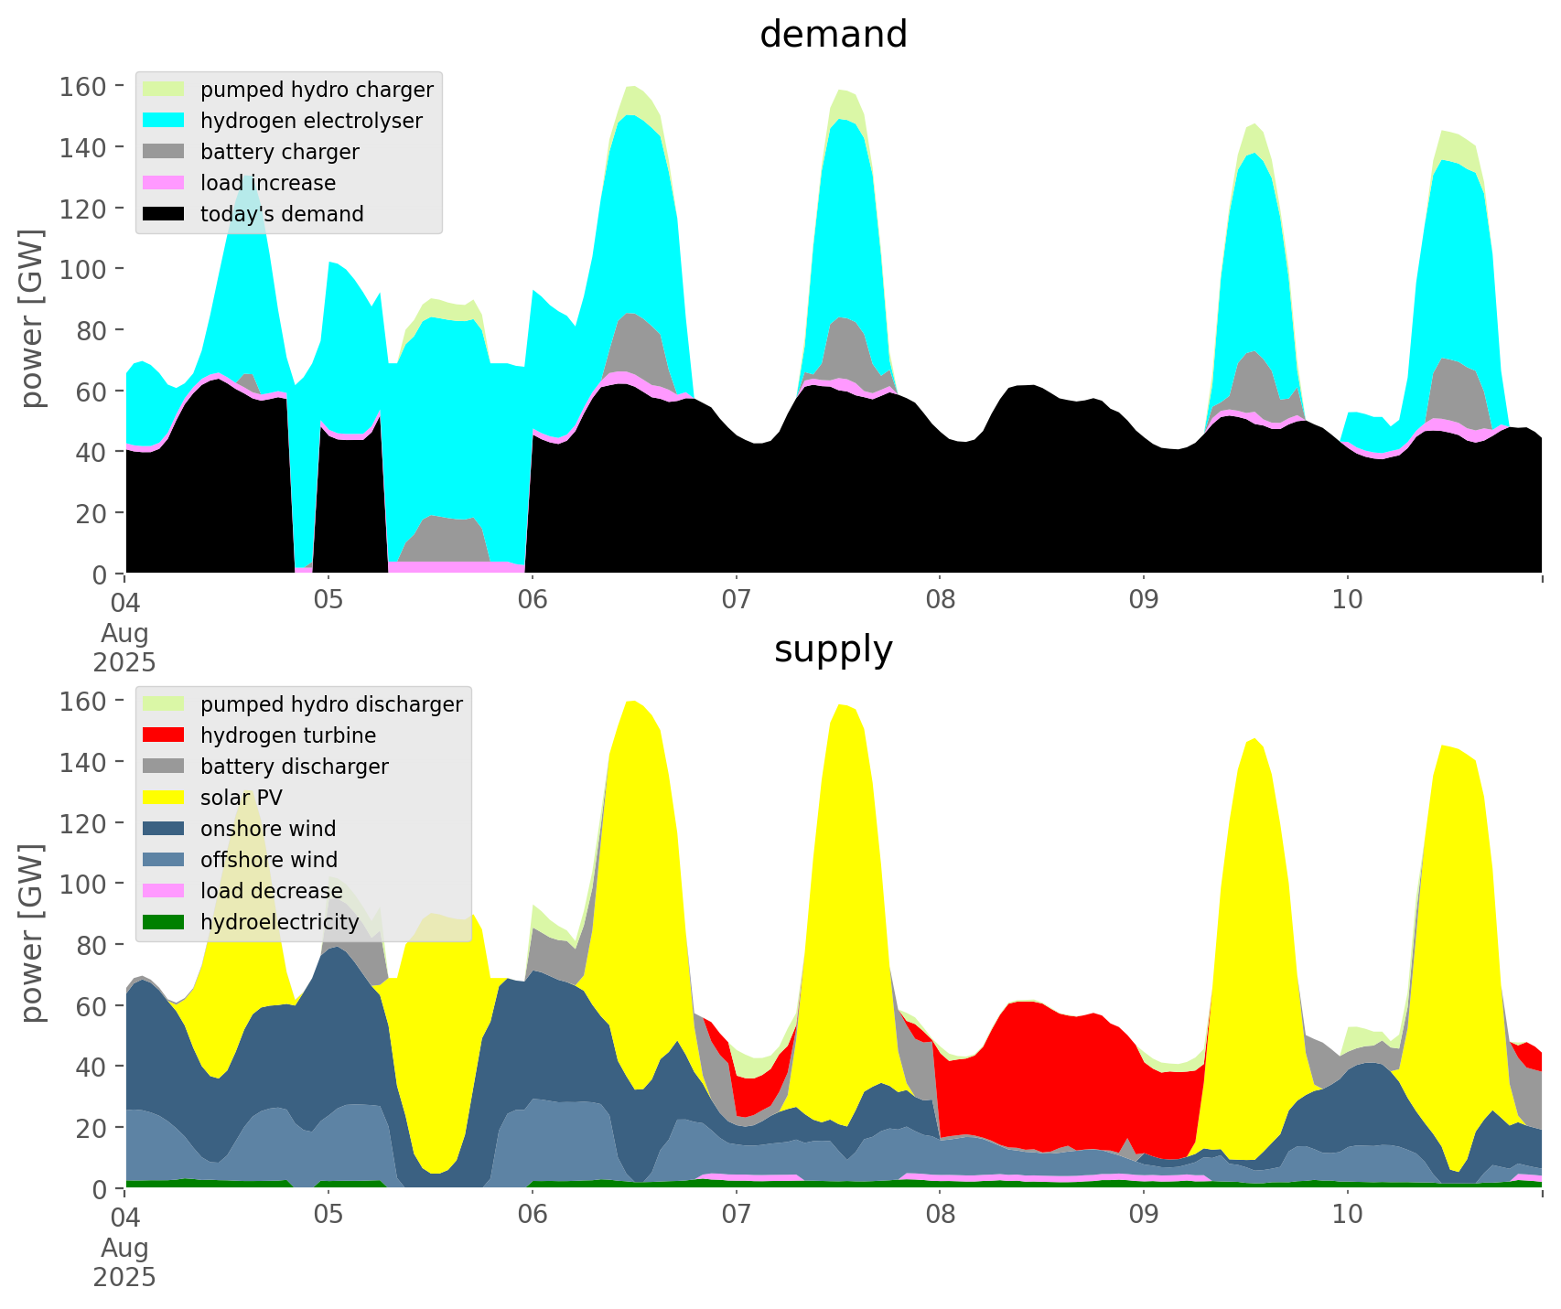Click the red hydrogen turbine legend swatch
The width and height of the screenshot is (1561, 1309).
point(164,735)
